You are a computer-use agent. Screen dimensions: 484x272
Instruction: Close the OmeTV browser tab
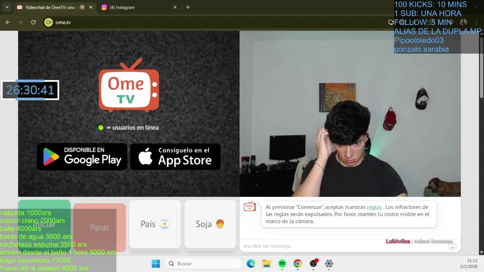coord(91,7)
